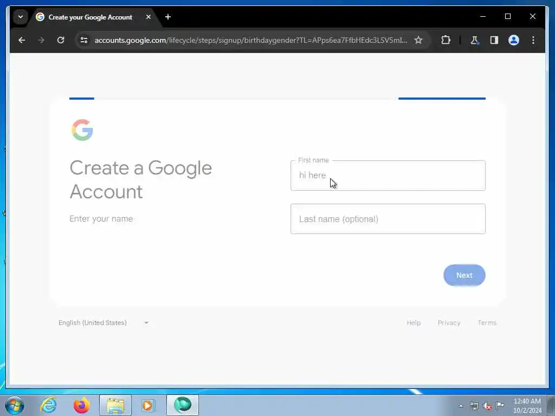Image resolution: width=555 pixels, height=416 pixels.
Task: Click the First name field
Action: click(388, 175)
